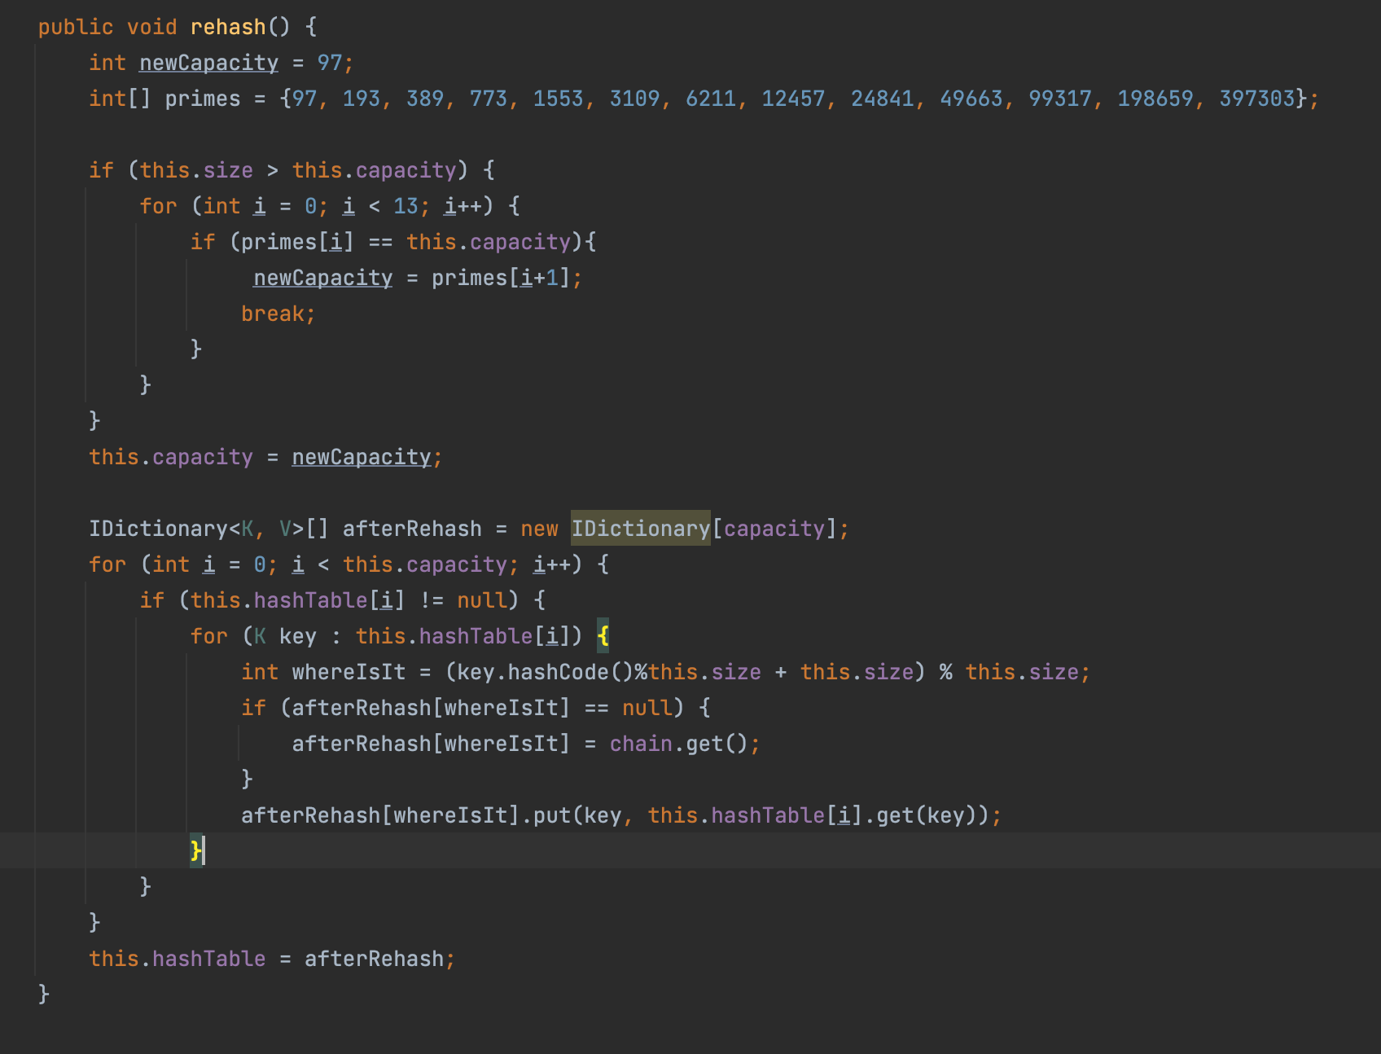Click the highlighted closing brace on the caret line

195,851
